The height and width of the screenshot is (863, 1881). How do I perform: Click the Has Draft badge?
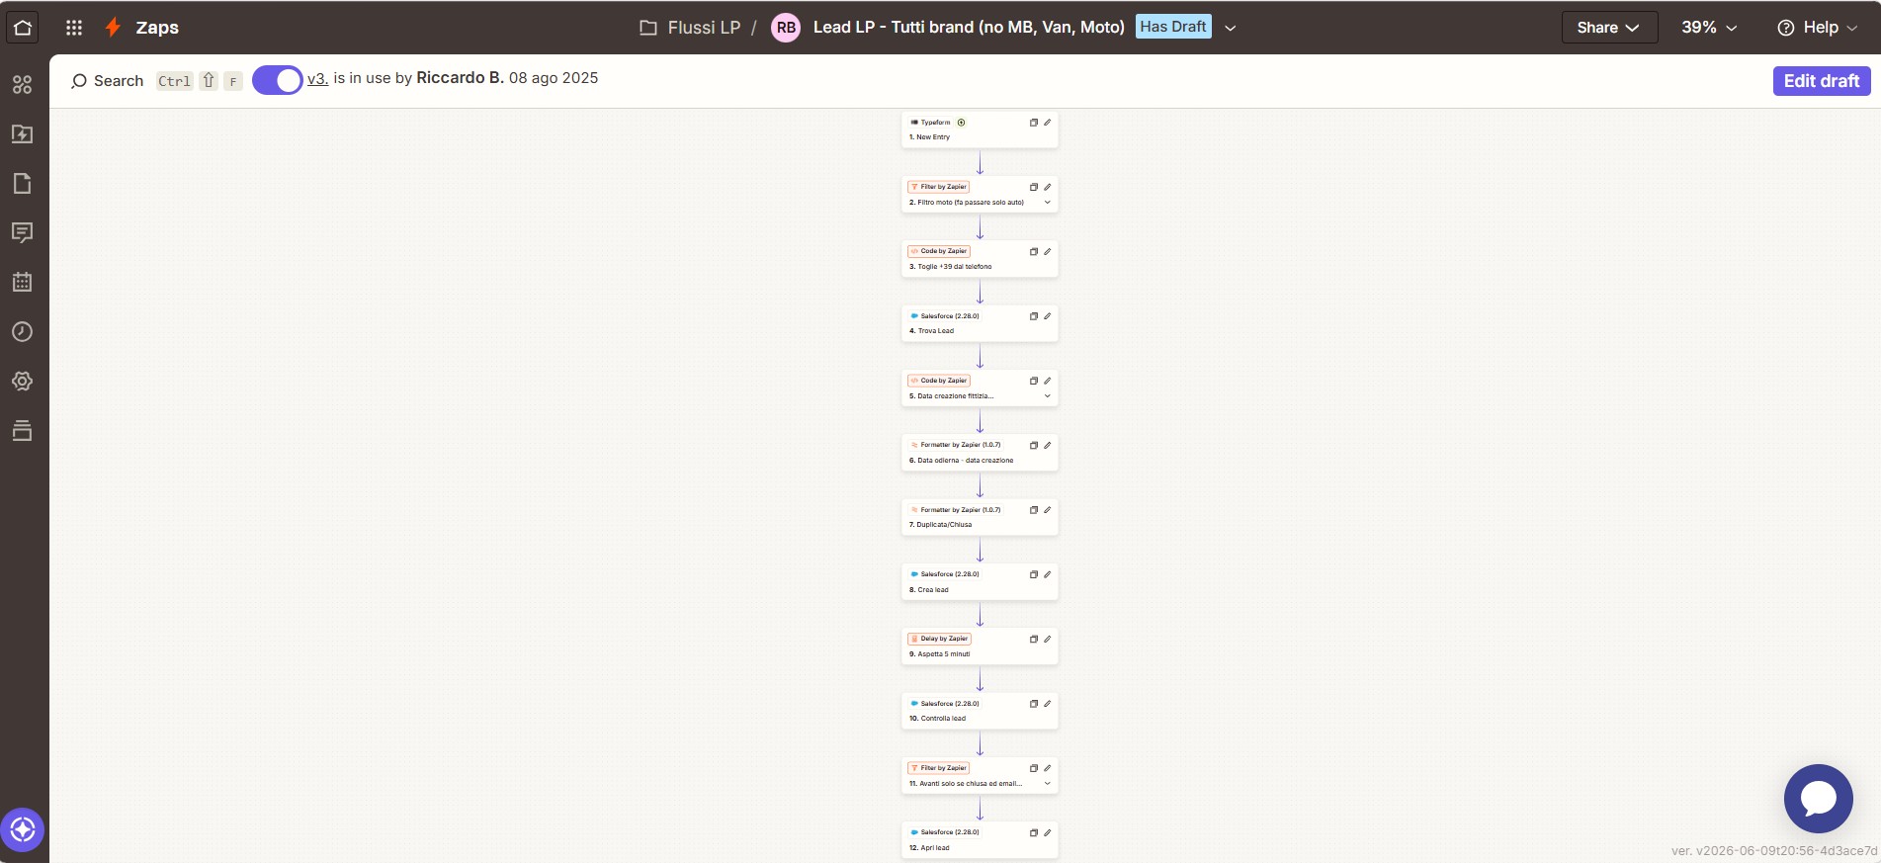(x=1173, y=27)
